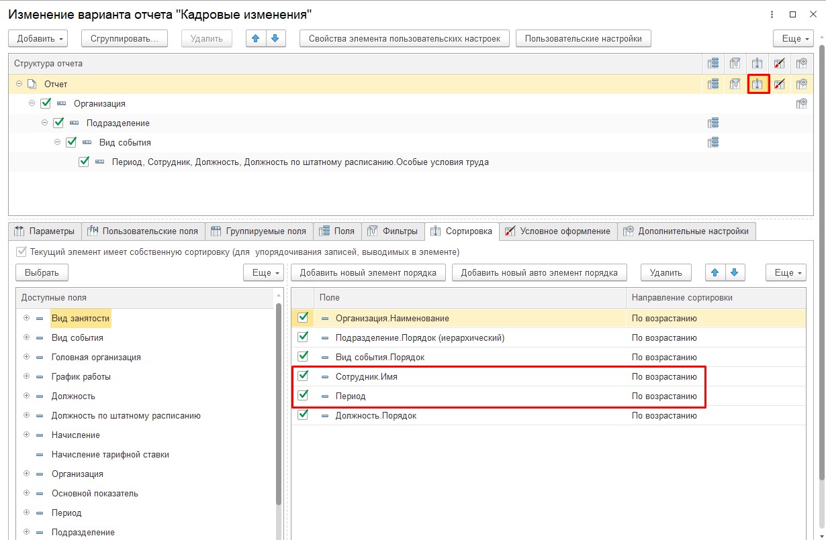The image size is (826, 540).
Task: Move structure element down with top arrow
Action: click(x=275, y=38)
